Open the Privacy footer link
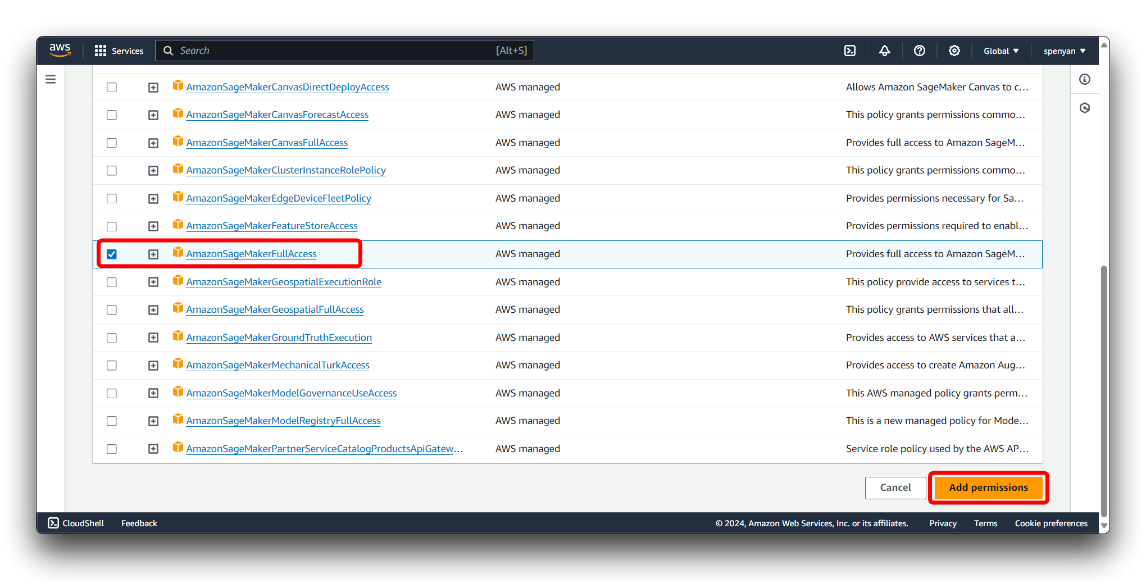The width and height of the screenshot is (1146, 588). pos(943,523)
